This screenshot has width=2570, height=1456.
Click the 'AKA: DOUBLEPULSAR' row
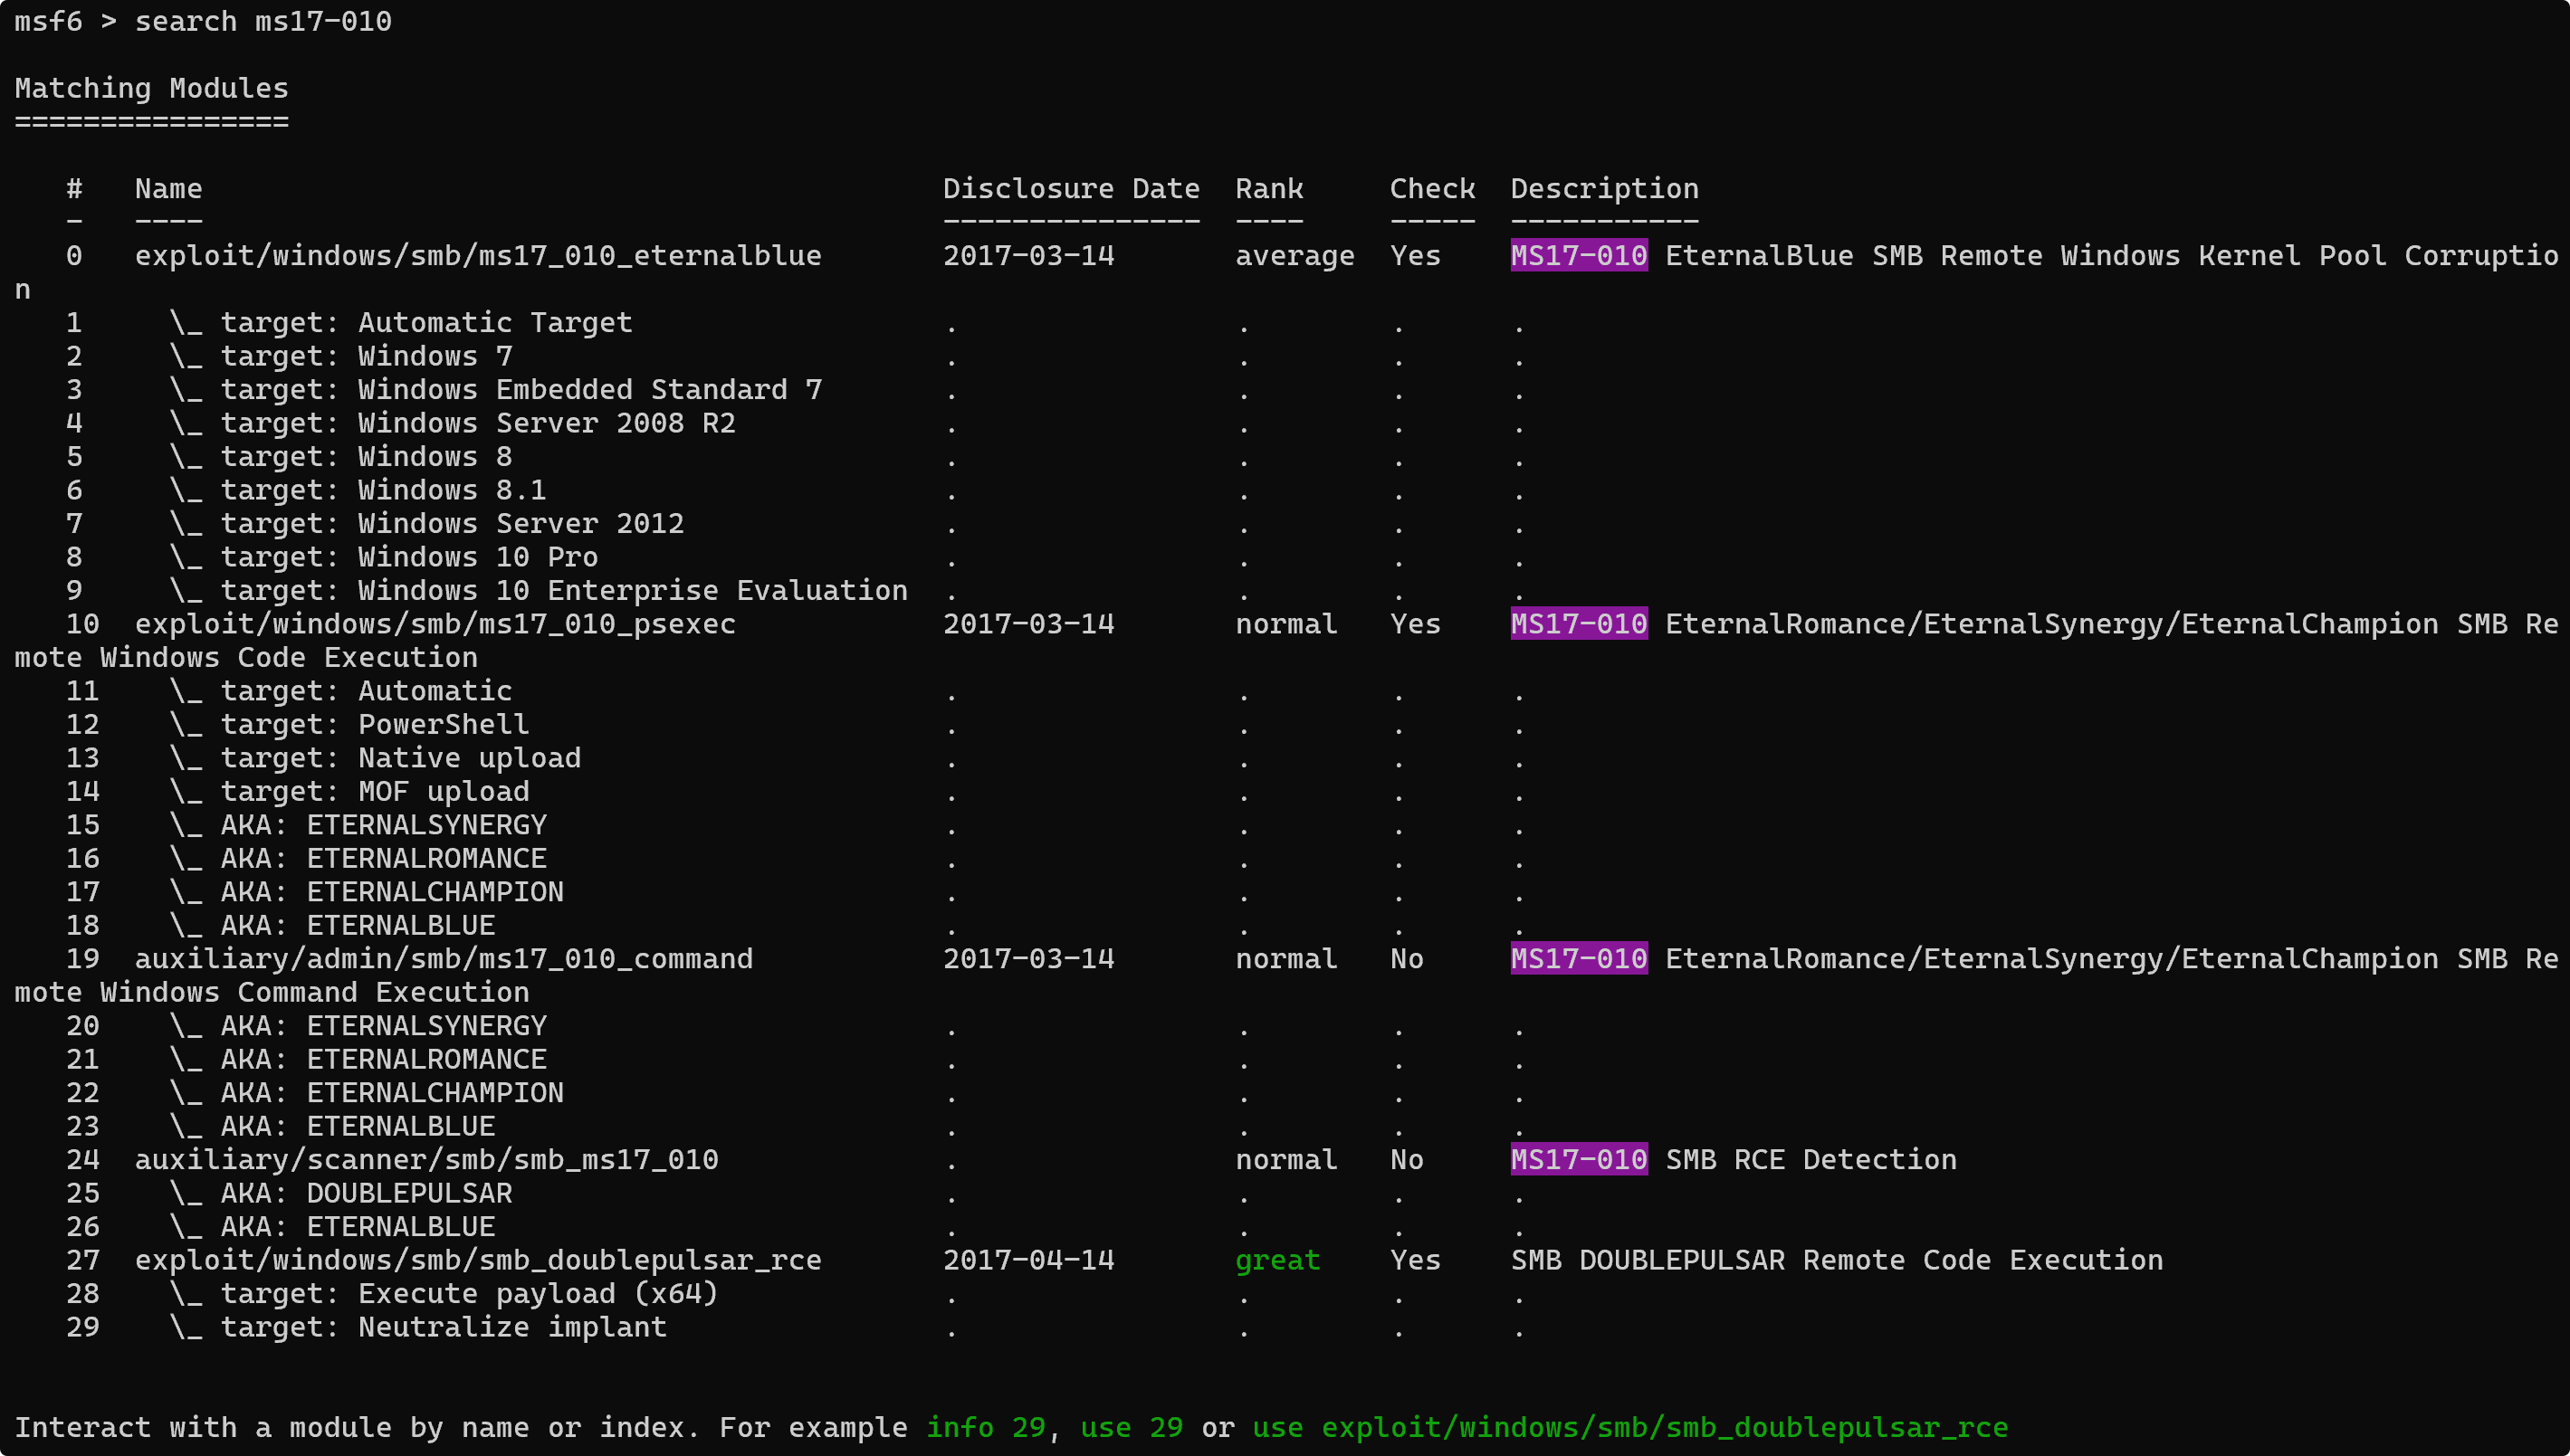408,1193
